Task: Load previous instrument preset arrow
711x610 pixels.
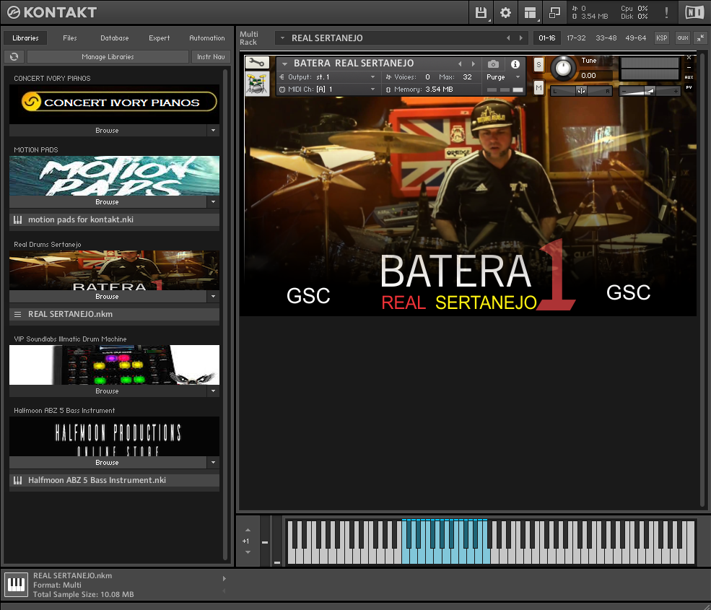Action: pyautogui.click(x=461, y=64)
